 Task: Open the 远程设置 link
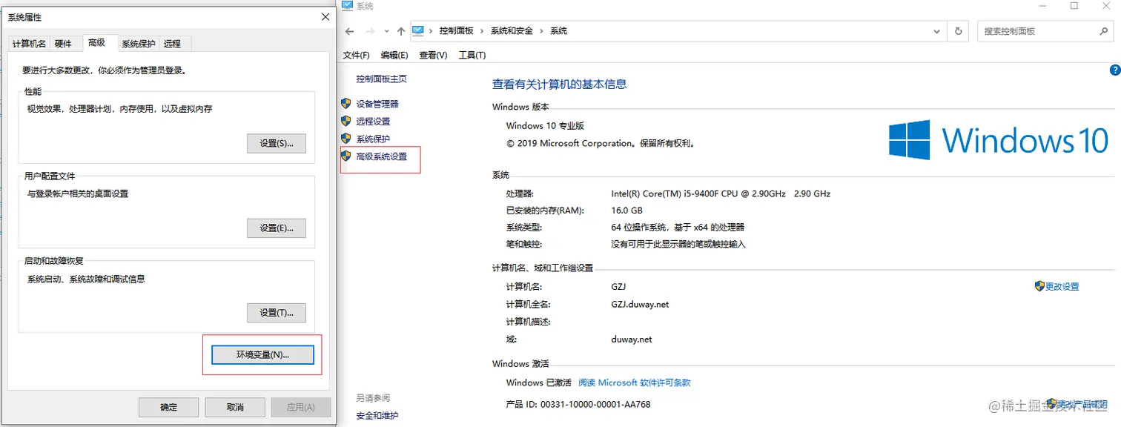373,122
